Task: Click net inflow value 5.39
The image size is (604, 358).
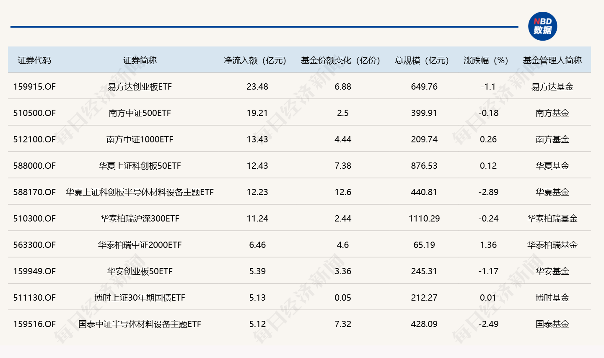Action: (x=257, y=271)
